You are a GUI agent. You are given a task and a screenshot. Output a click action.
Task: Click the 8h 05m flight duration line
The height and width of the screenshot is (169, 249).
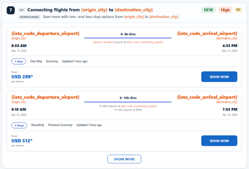coord(128,38)
